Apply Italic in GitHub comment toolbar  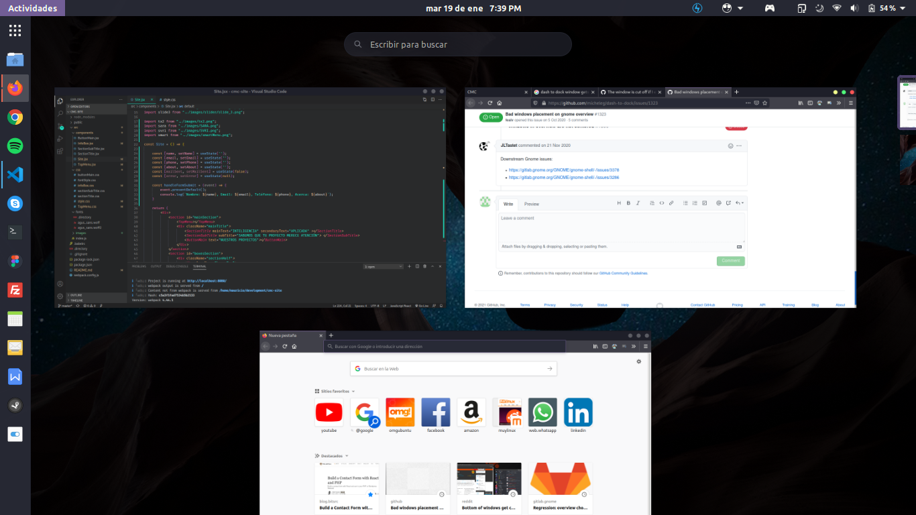[x=638, y=203]
